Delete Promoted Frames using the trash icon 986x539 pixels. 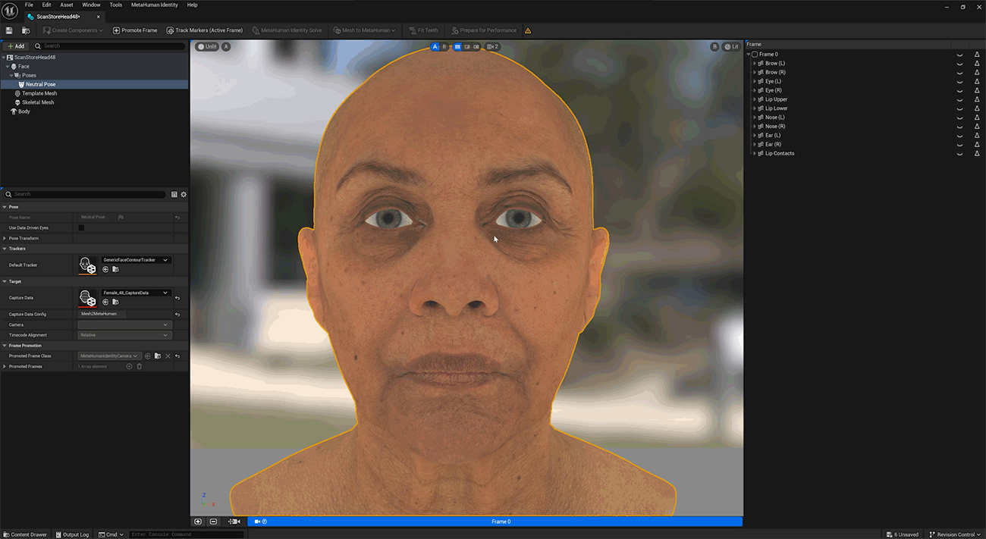coord(140,367)
